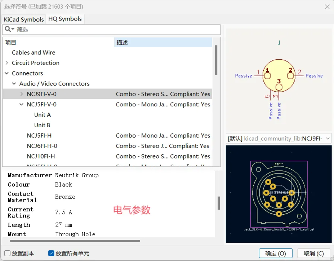Screen dimensions: 334x261
Task: Focus the 筛选 filter input field
Action: (115, 29)
